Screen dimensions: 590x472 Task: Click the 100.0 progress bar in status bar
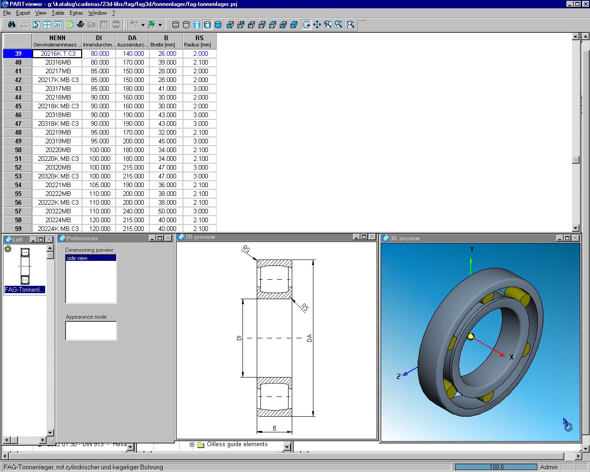click(496, 467)
